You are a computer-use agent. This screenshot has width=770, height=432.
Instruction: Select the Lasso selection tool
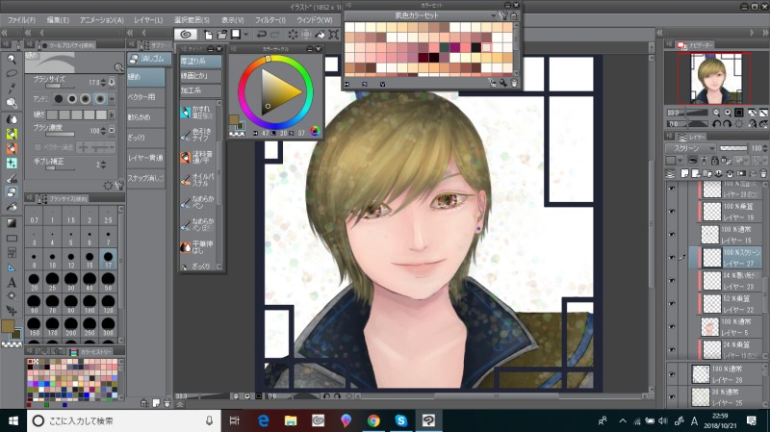12,74
